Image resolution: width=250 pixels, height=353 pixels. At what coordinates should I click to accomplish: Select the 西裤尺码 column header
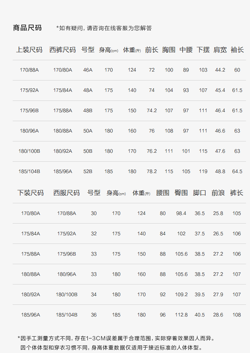click(63, 50)
